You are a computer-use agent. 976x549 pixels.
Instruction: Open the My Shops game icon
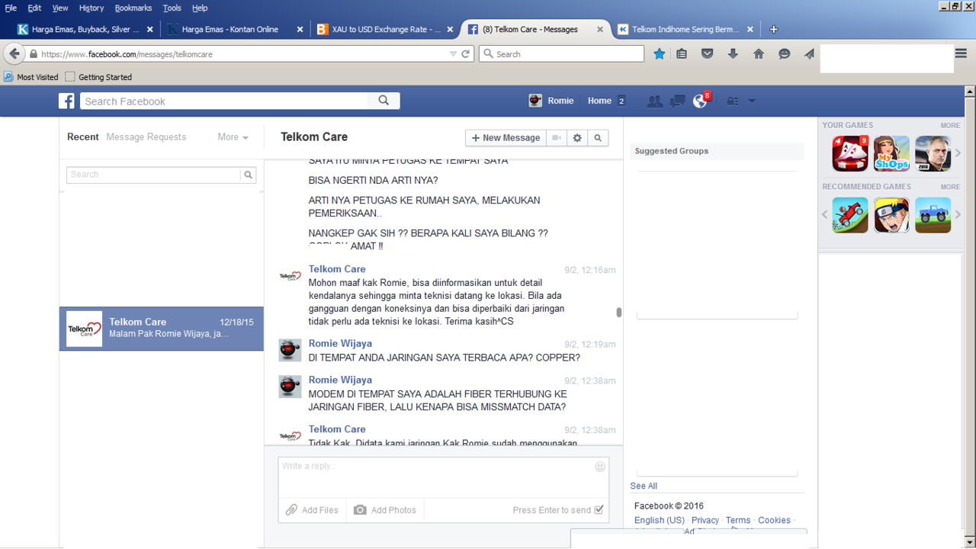[891, 154]
